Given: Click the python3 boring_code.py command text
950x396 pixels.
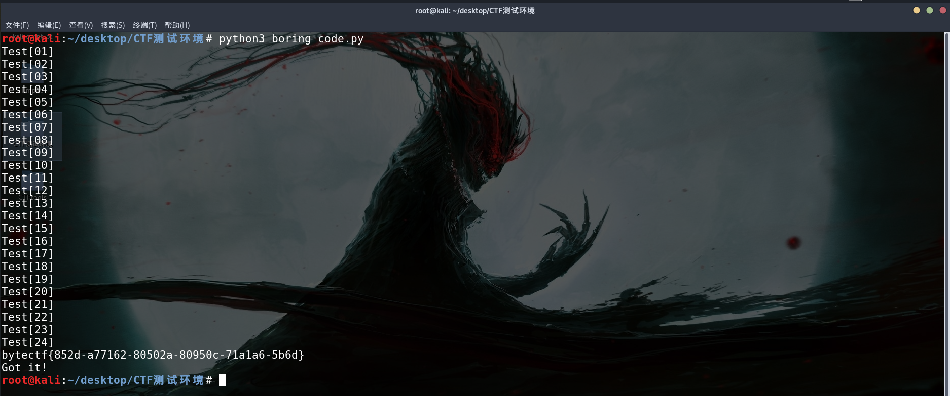Looking at the screenshot, I should (291, 39).
